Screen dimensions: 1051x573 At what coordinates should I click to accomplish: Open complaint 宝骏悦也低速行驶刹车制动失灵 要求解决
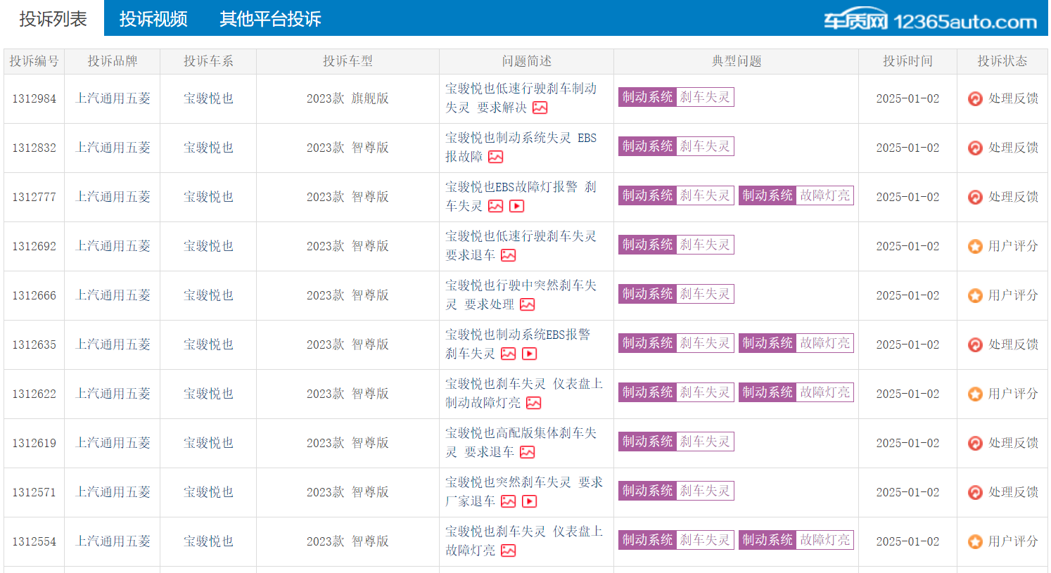(521, 98)
